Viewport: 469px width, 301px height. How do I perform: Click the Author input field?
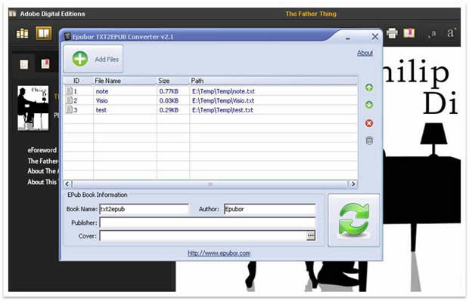click(x=269, y=209)
